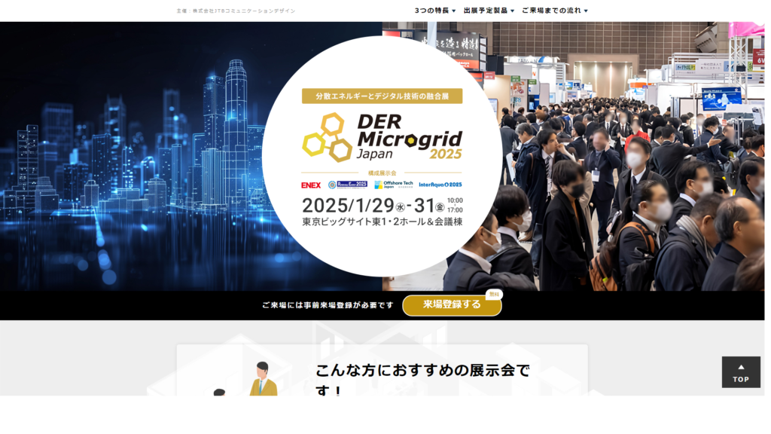The height and width of the screenshot is (434, 771).
Task: Click the gold banner 分散エネルギーとデジタル技術の融合展
Action: click(382, 96)
